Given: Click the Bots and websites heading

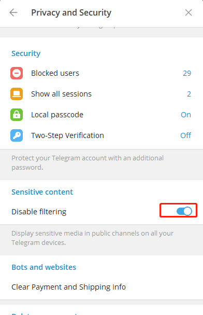Looking at the screenshot, I should point(44,267).
